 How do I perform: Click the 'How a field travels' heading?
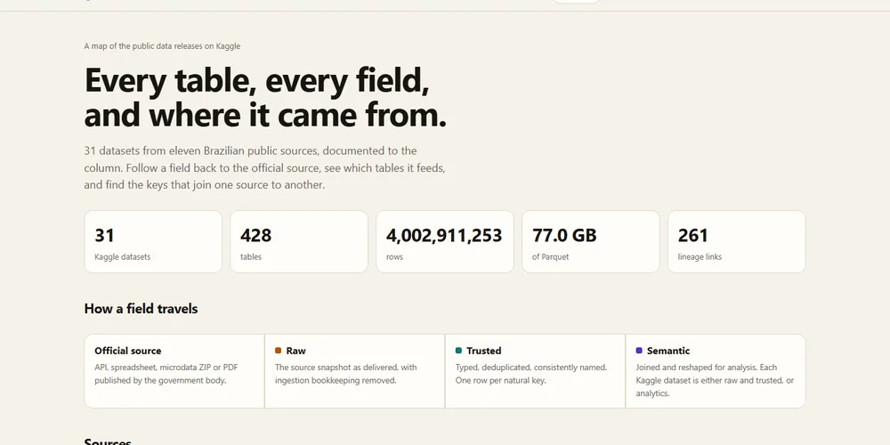pyautogui.click(x=141, y=309)
